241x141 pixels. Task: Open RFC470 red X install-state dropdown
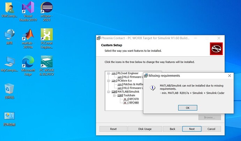click(x=126, y=99)
